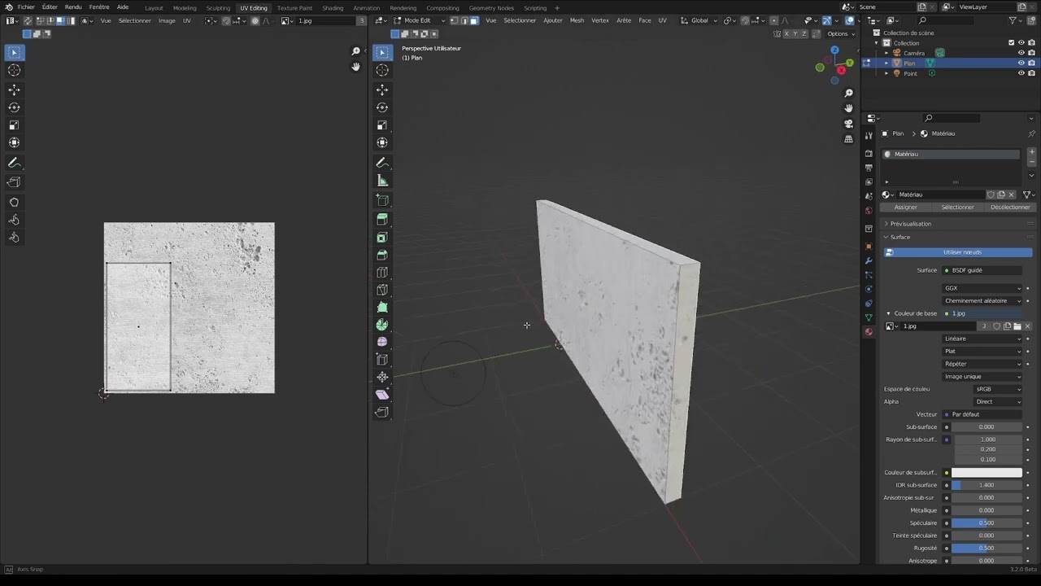Image resolution: width=1041 pixels, height=586 pixels.
Task: Pin the properties editor context
Action: click(x=1031, y=133)
